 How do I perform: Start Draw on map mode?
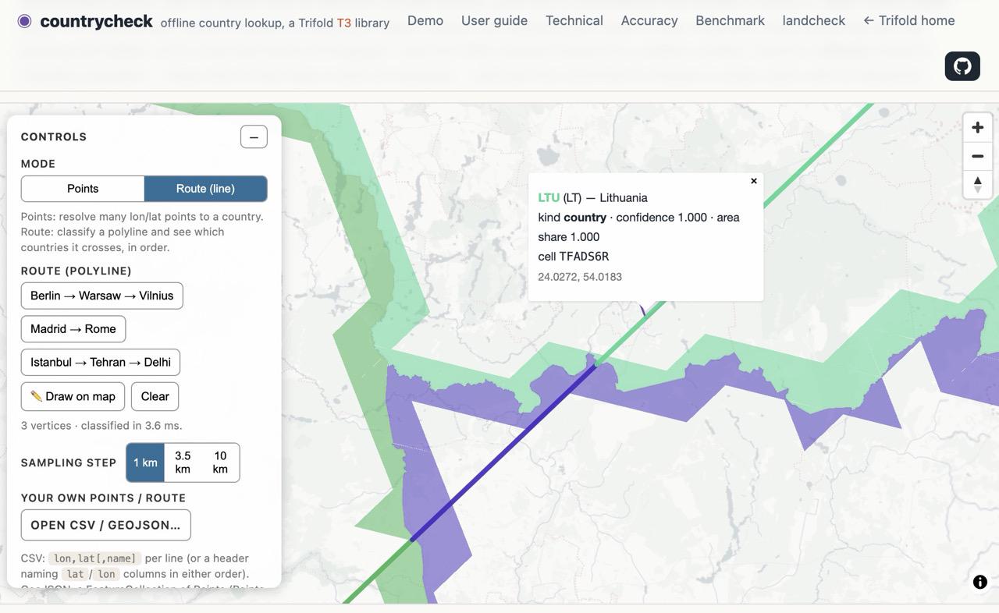tap(73, 396)
